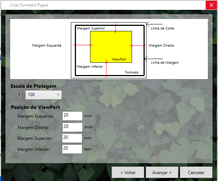Viewport: 218px width, 181px height.
Task: Select the Margem Superior value box
Action: tap(72, 138)
